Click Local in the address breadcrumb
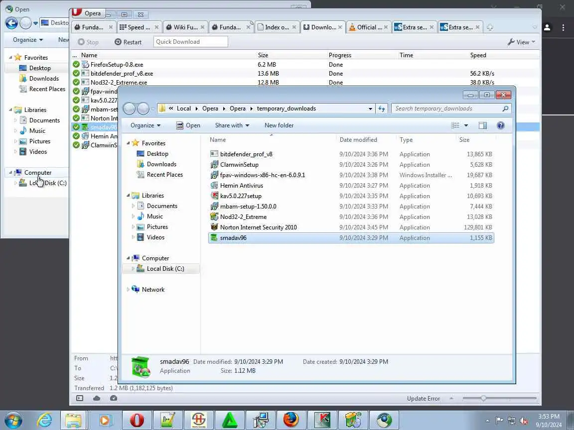The image size is (574, 430). point(184,108)
